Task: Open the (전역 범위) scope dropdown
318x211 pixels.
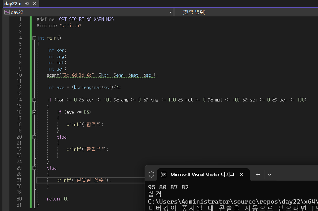Action: [x=194, y=12]
